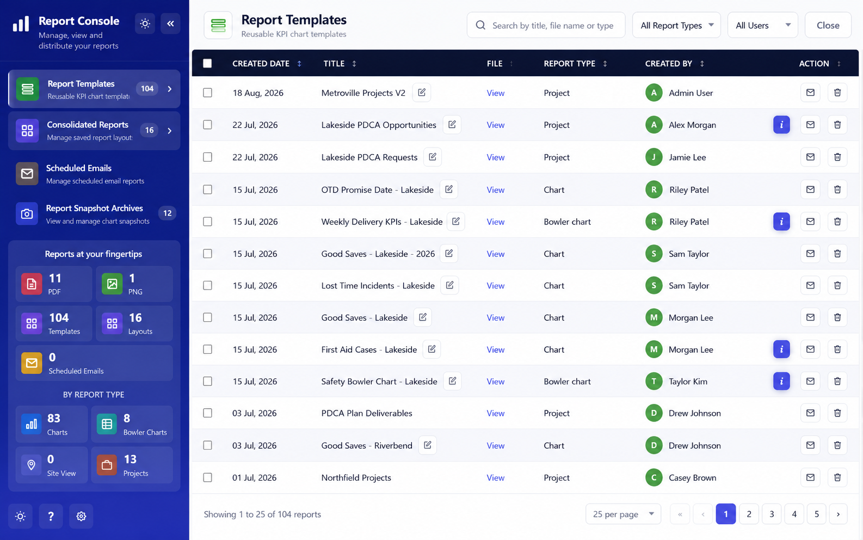View file for Metroville Projects V2
This screenshot has width=863, height=540.
tap(495, 93)
